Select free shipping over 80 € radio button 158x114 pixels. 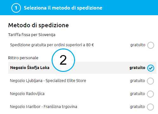pyautogui.click(x=151, y=45)
